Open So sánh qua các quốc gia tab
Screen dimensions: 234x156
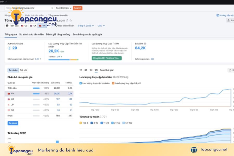point(87,35)
